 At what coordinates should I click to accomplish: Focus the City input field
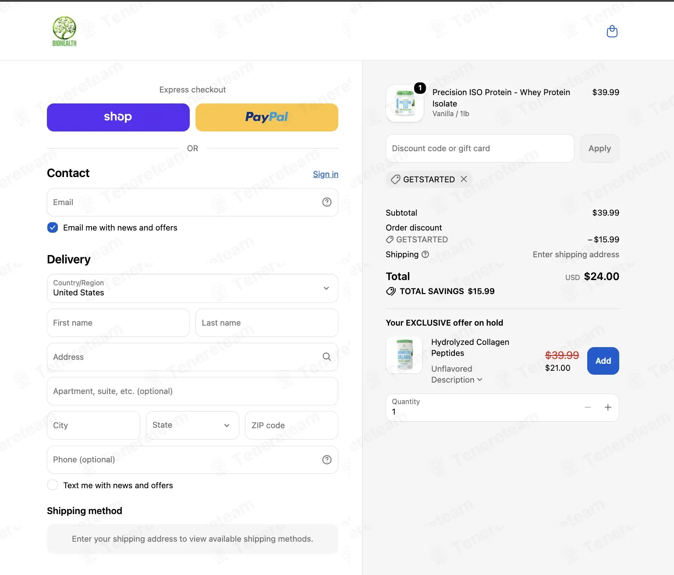(93, 425)
